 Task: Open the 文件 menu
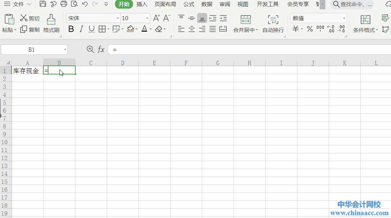[x=18, y=4]
